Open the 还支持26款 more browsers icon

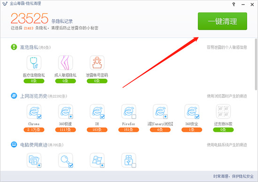point(223,112)
